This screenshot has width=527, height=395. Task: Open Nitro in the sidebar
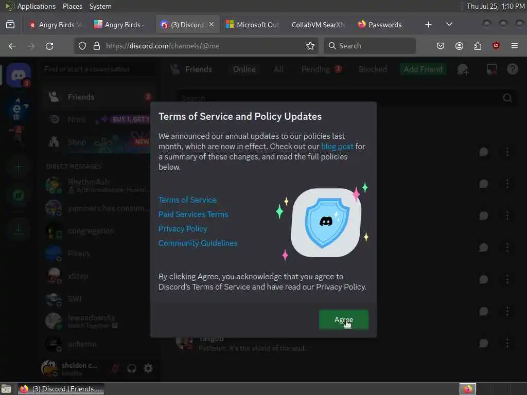pyautogui.click(x=99, y=119)
